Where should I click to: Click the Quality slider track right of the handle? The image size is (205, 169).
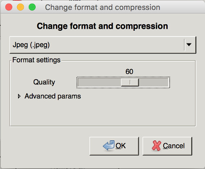pyautogui.click(x=153, y=82)
